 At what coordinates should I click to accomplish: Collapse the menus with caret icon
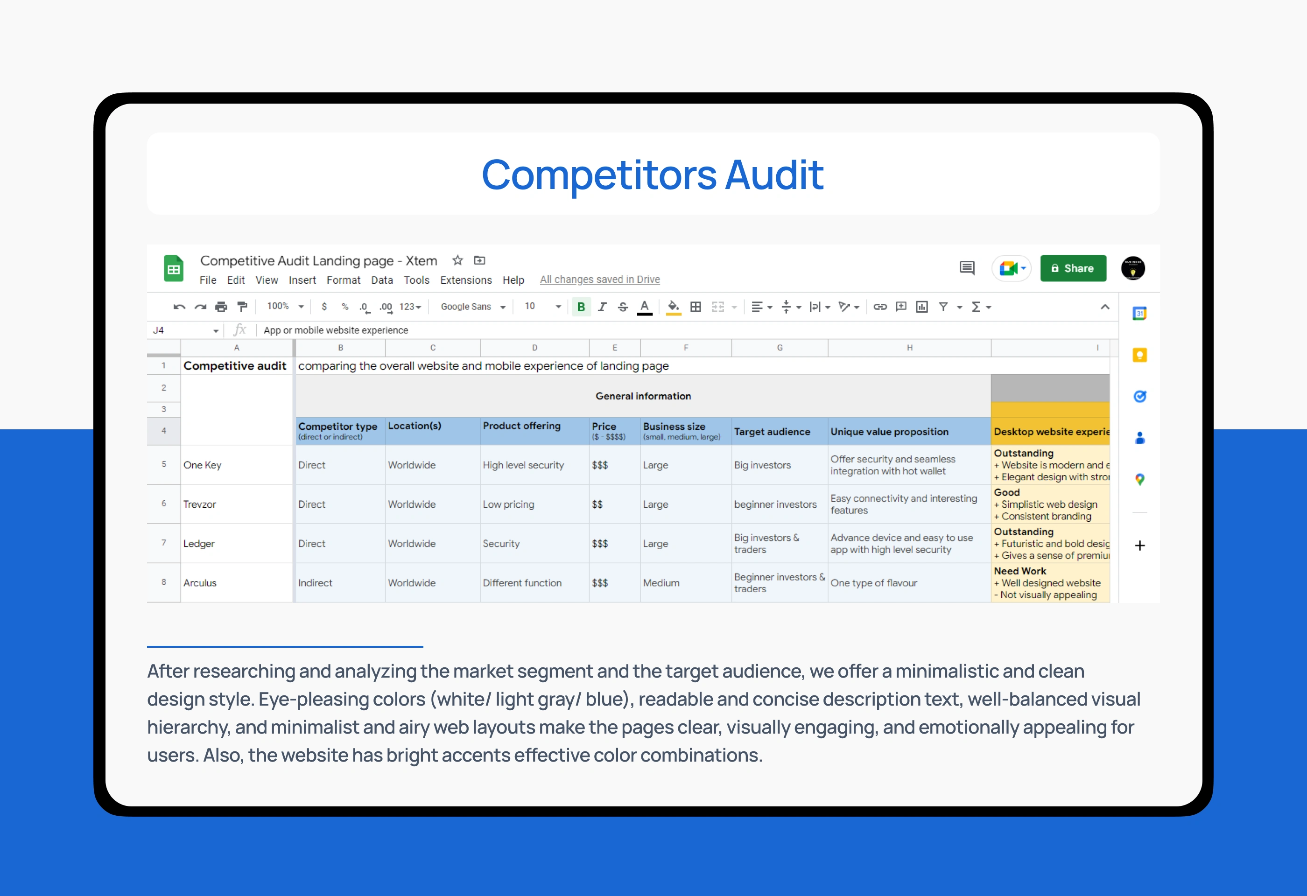[1105, 307]
